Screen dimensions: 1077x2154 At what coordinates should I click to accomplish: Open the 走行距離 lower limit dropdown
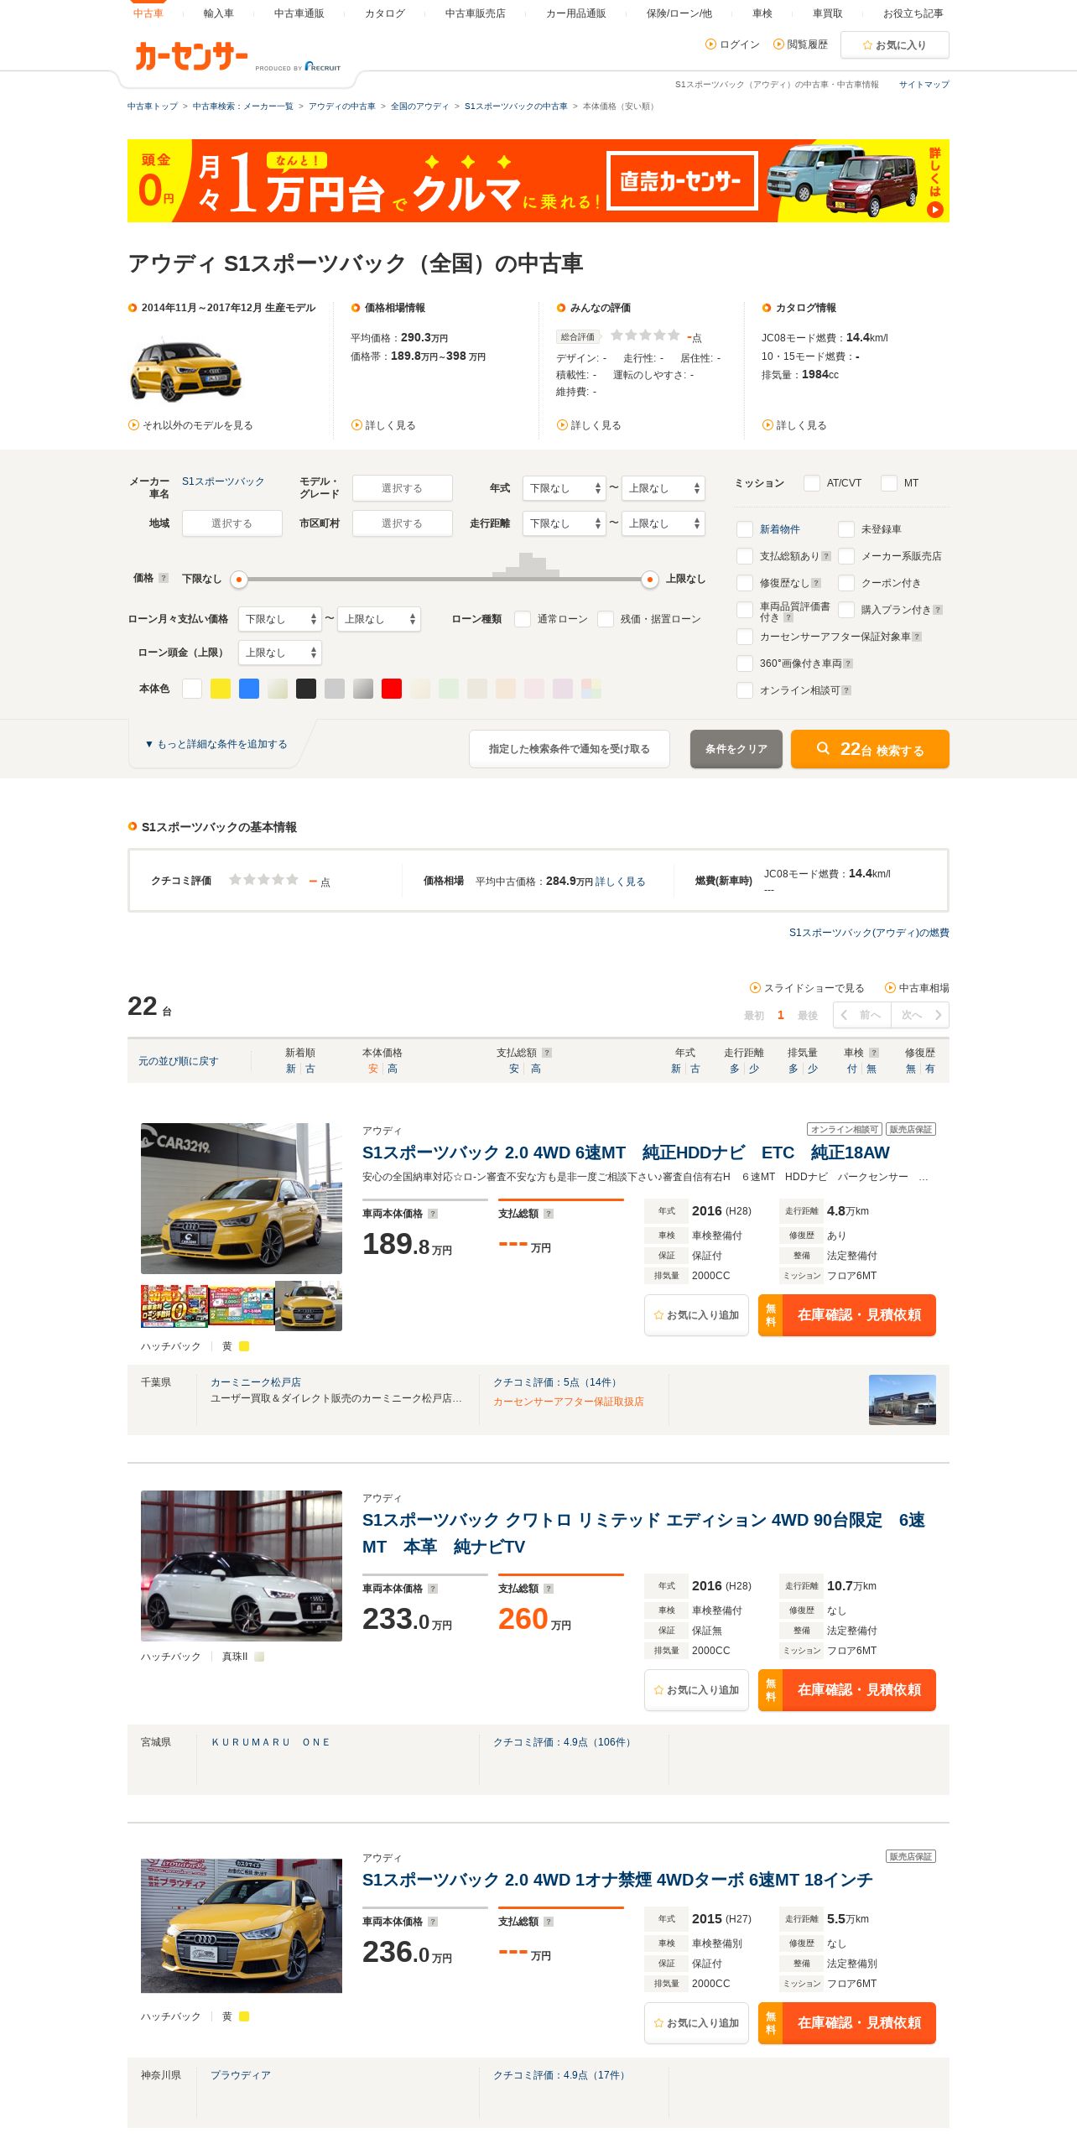pyautogui.click(x=565, y=523)
